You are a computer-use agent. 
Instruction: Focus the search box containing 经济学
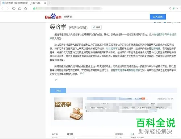(x=106, y=17)
